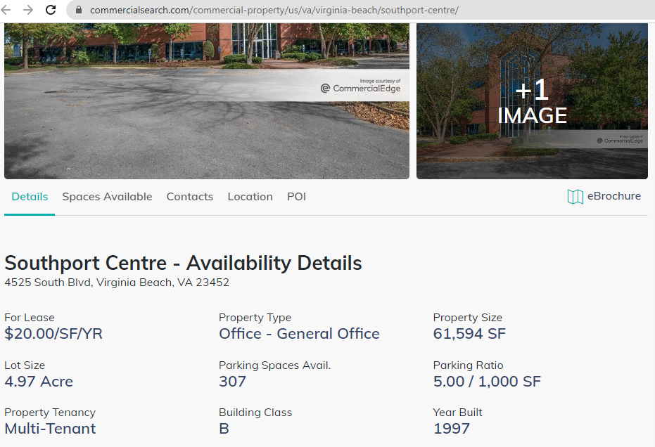Viewport: 655px width, 447px height.
Task: Open the POI tab
Action: pyautogui.click(x=296, y=197)
